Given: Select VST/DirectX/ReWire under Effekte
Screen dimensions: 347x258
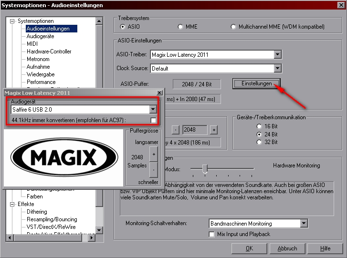Looking at the screenshot, I should [51, 227].
